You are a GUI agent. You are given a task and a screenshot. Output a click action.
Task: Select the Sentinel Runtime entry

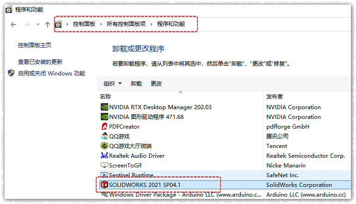131,175
